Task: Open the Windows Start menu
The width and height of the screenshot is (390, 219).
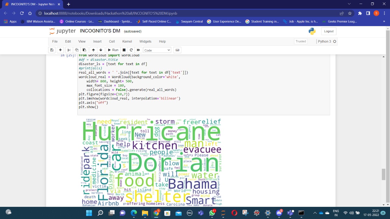Action: point(89,213)
